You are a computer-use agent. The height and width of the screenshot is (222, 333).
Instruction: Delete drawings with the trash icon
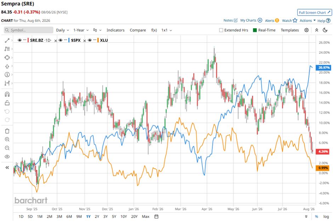click(x=7, y=131)
